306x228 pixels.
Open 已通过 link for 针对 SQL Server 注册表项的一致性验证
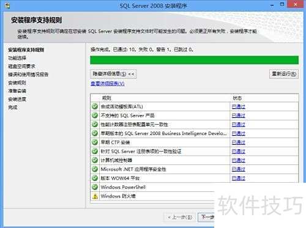tap(239, 152)
